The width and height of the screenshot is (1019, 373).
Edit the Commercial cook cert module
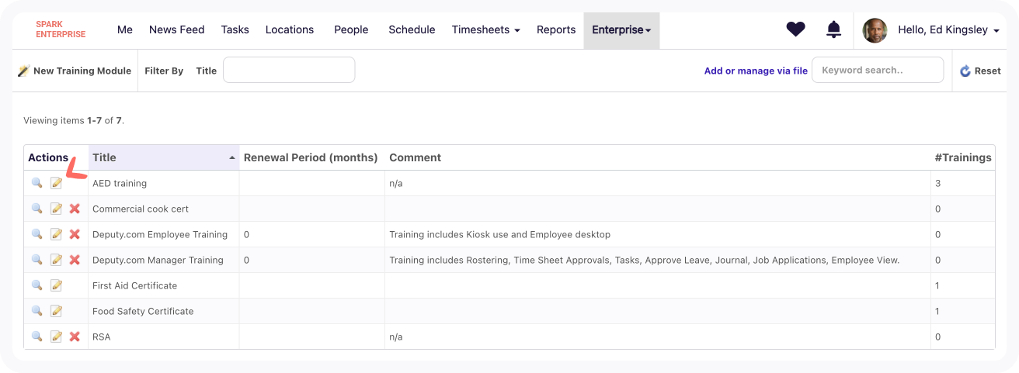point(56,209)
